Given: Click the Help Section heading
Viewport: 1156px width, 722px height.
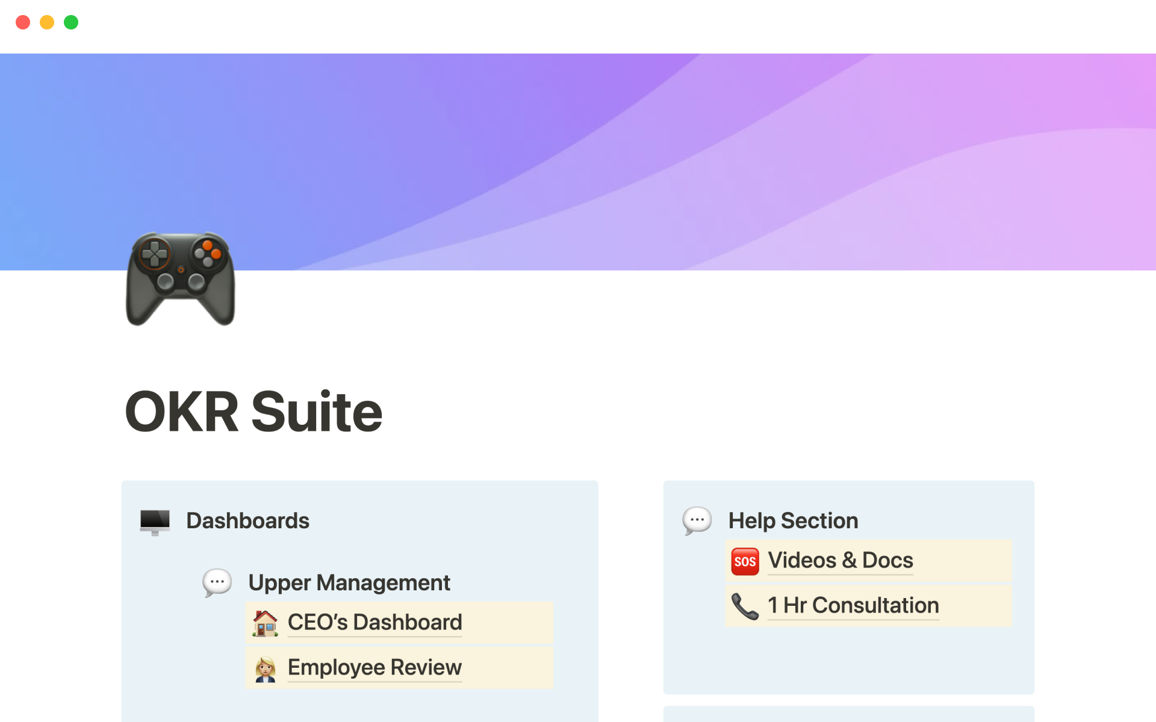Looking at the screenshot, I should (793, 521).
